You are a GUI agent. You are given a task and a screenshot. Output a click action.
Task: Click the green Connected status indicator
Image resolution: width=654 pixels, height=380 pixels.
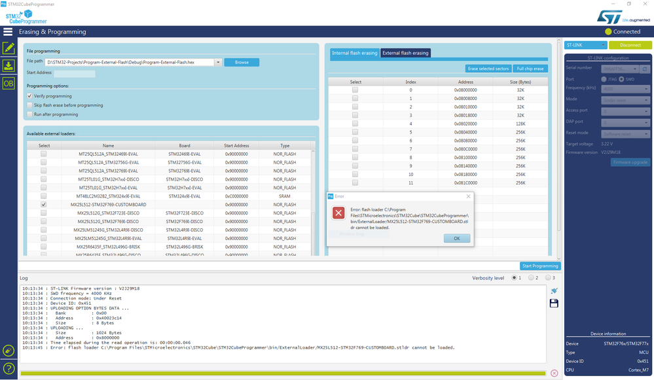click(608, 31)
